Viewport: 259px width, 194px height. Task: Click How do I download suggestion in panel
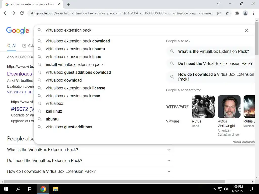(x=210, y=77)
